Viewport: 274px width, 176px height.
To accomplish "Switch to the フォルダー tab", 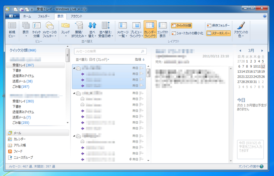I will [44, 16].
